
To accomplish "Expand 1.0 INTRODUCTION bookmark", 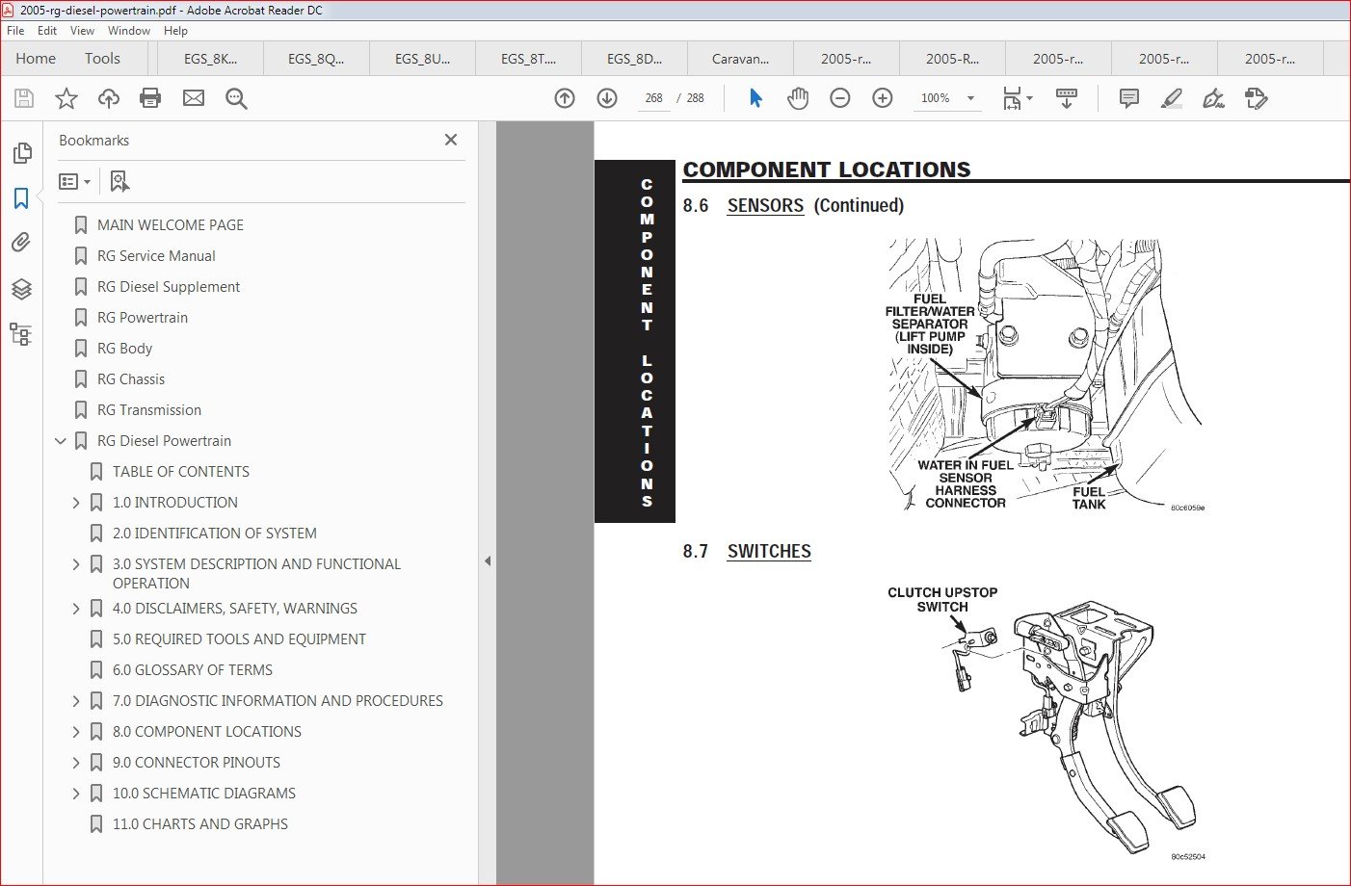I will coord(76,503).
